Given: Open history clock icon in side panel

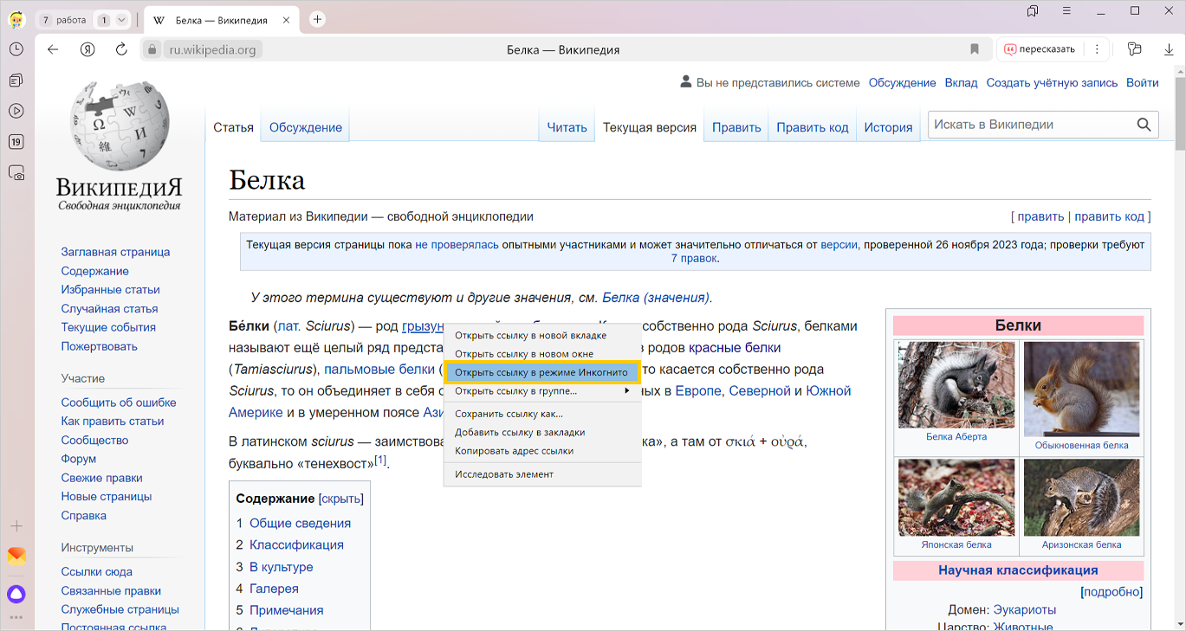Looking at the screenshot, I should pyautogui.click(x=16, y=49).
